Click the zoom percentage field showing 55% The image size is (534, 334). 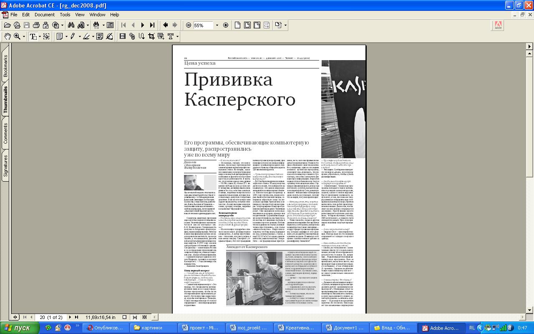pyautogui.click(x=203, y=25)
